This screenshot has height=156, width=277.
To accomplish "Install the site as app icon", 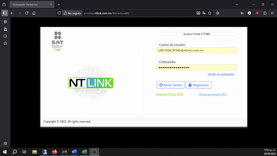I will point(198,13).
